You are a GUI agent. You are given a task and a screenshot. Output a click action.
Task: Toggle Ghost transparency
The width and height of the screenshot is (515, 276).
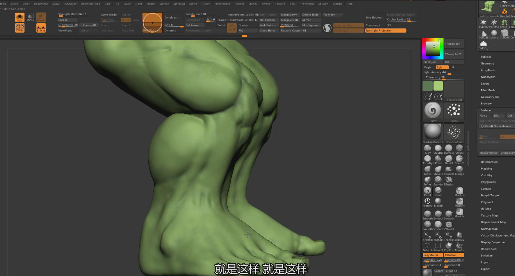click(41, 18)
